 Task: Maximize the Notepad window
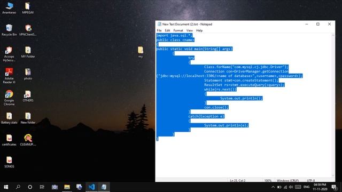pos(318,24)
